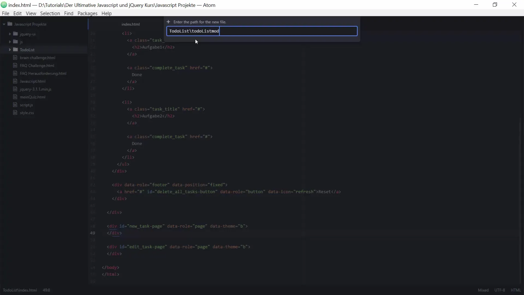The image size is (524, 295).
Task: Click the file icon beside meinQuiz.html
Action: click(15, 97)
